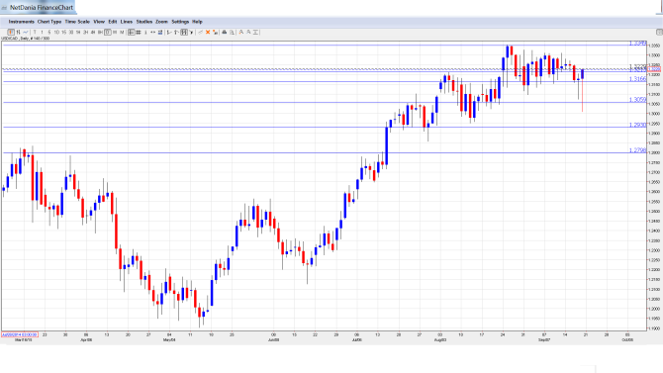The image size is (663, 373).
Task: Click the USD/CAD Daily chart info label
Action: tap(26, 39)
